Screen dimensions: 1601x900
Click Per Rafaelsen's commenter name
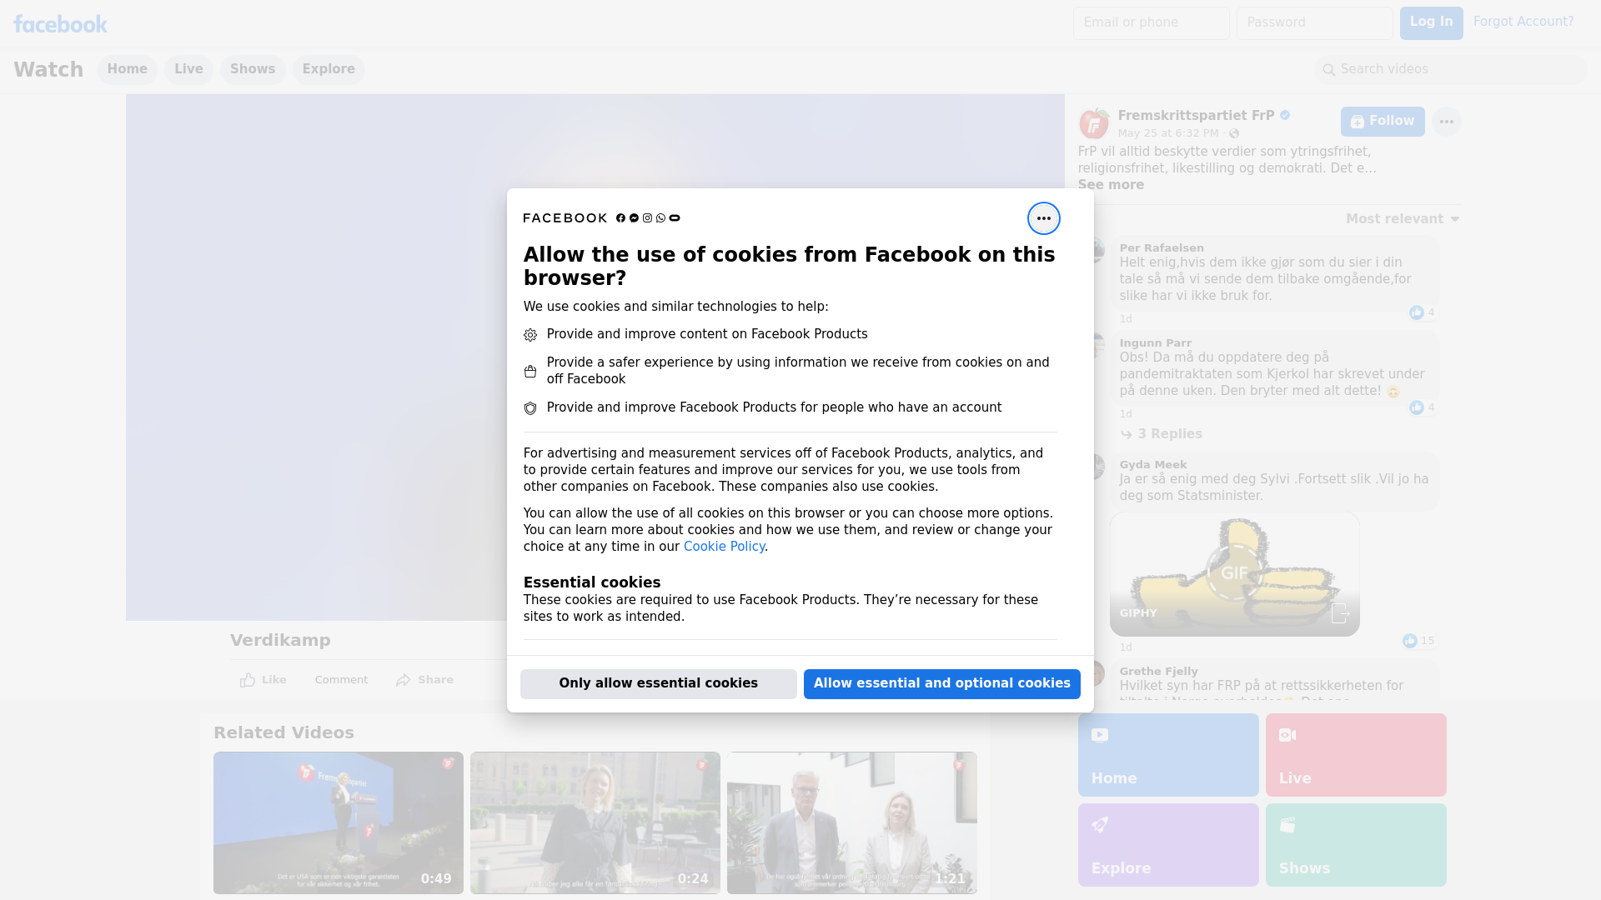1162,248
